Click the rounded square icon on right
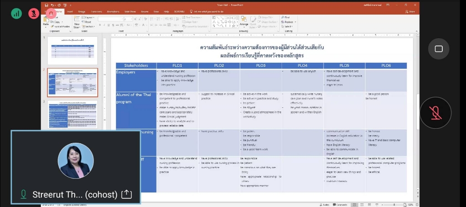Viewport: 466px width, 207px height. [x=438, y=49]
